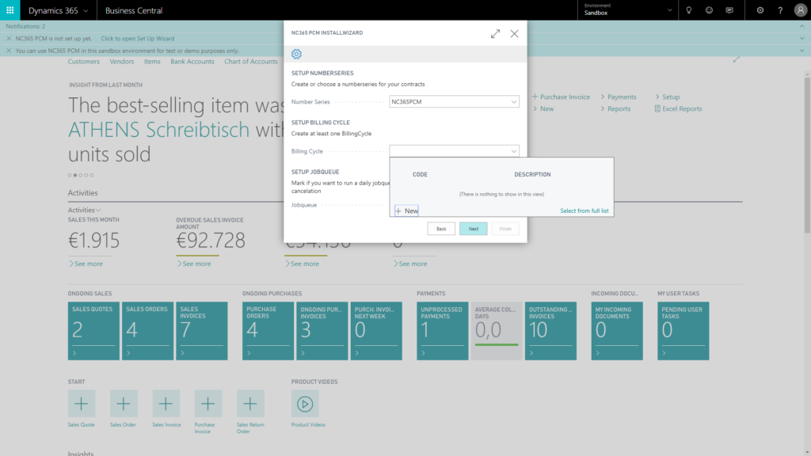This screenshot has width=811, height=456.
Task: Click the lightbulb ideas icon in top bar
Action: click(x=688, y=9)
